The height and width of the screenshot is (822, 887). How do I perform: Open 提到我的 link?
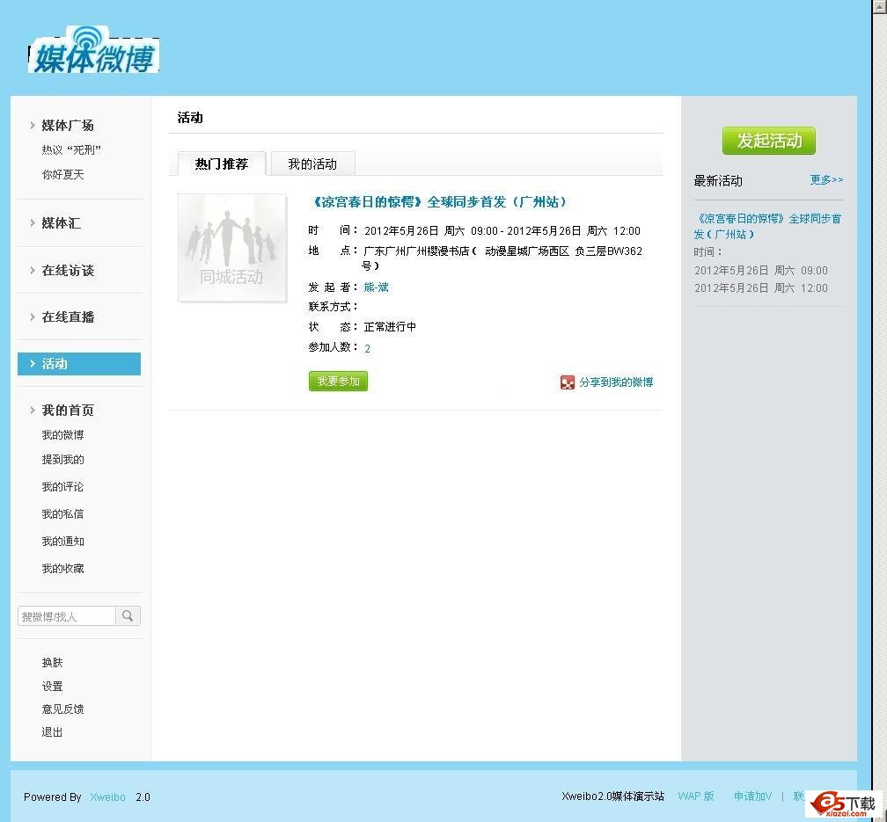tap(62, 460)
